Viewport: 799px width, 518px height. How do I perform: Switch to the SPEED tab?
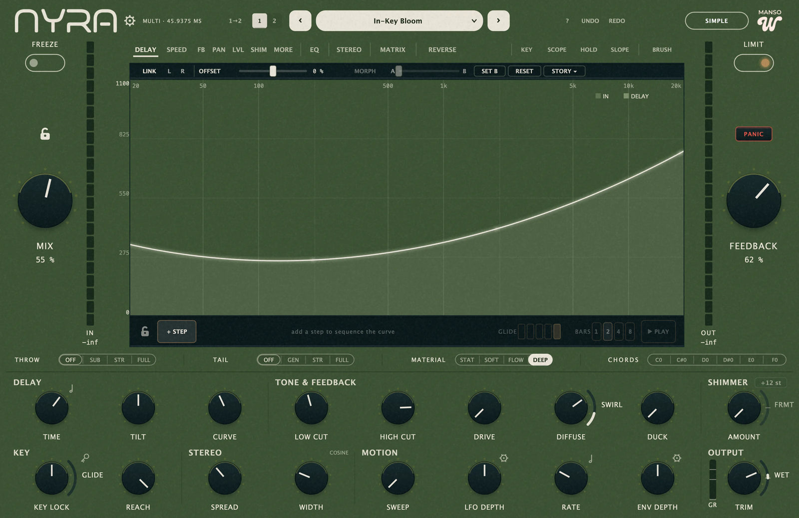[176, 49]
